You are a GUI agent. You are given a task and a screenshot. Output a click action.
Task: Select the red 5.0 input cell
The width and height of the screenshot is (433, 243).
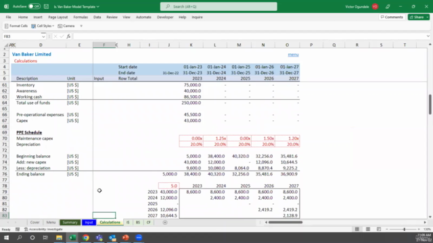coord(168,186)
